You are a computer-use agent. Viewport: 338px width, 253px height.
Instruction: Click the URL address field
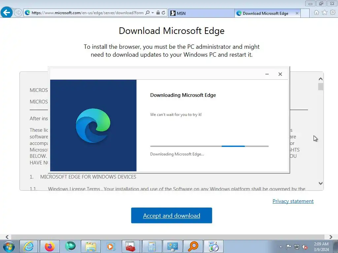(87, 13)
